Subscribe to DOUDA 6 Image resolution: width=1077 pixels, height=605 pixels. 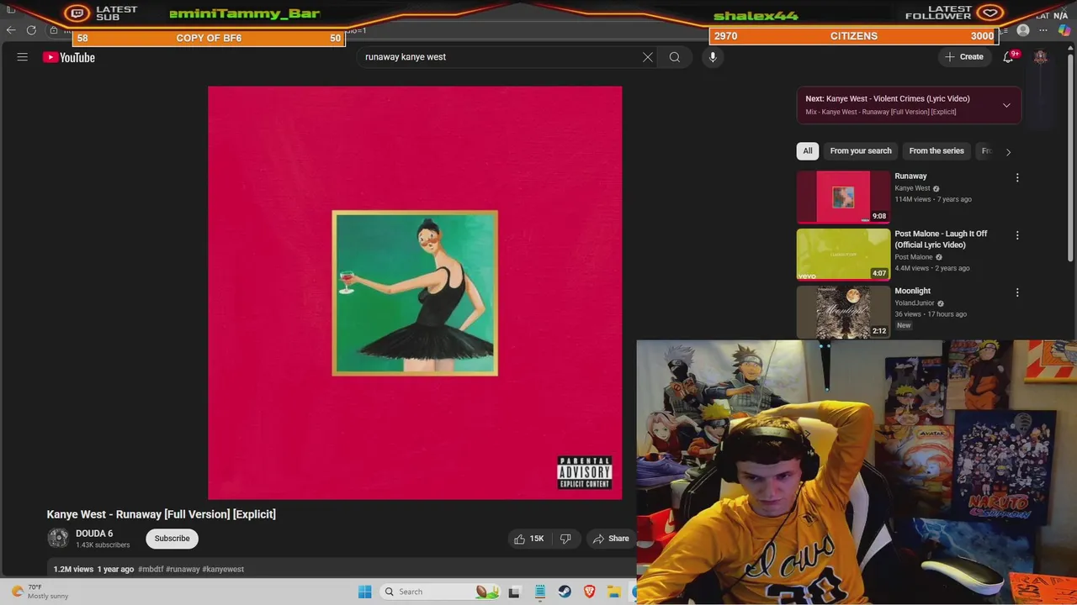(x=172, y=539)
